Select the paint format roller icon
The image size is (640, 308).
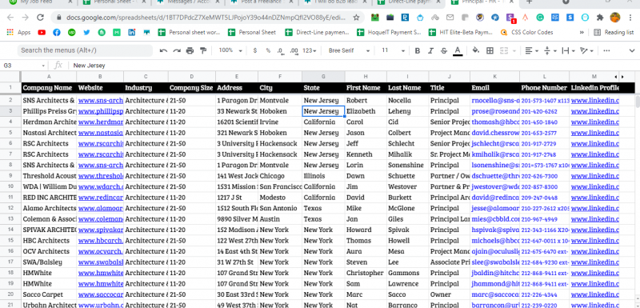[203, 50]
